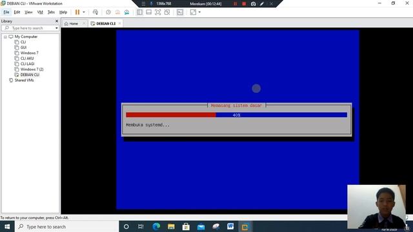Screen dimensions: 413x232
Task: Open the Tabs menu
Action: coord(51,12)
